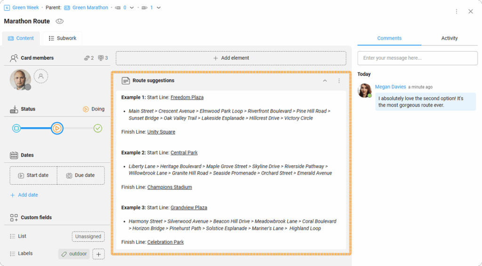Click the plus button next to outdoor label
This screenshot has height=266, width=482.
(x=98, y=254)
